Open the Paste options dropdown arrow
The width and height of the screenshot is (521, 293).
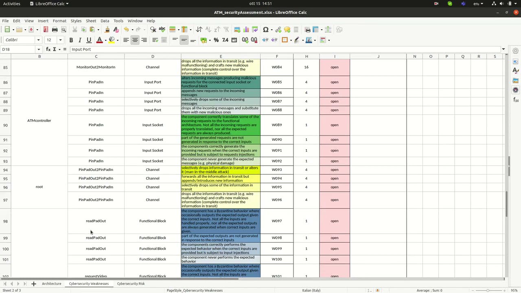(98, 29)
